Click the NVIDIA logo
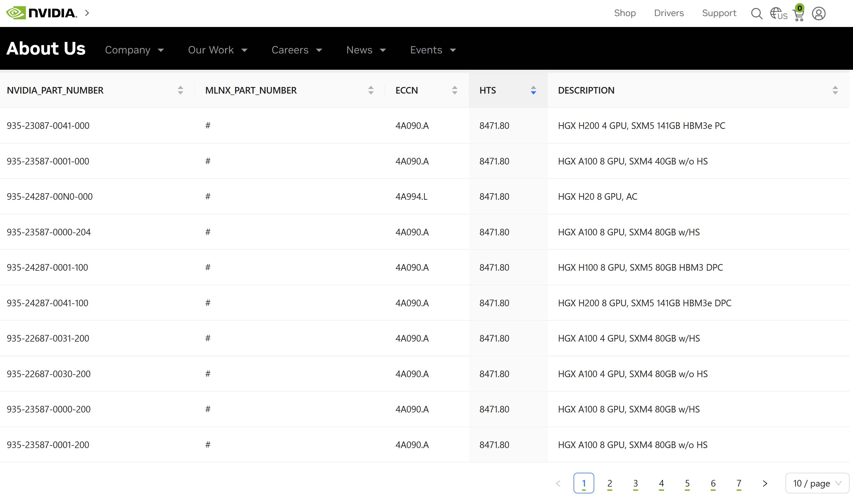The width and height of the screenshot is (853, 498). pos(41,13)
